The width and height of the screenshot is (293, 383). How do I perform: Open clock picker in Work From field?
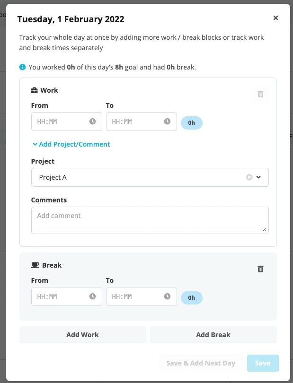(x=92, y=122)
